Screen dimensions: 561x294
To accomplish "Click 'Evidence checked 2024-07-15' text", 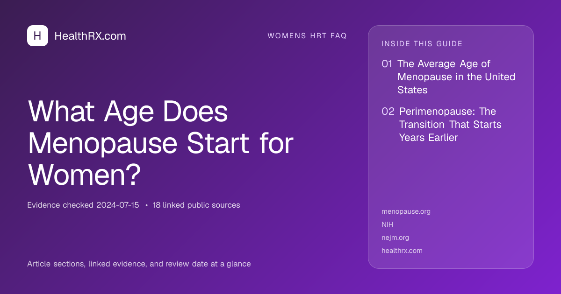I will click(83, 205).
